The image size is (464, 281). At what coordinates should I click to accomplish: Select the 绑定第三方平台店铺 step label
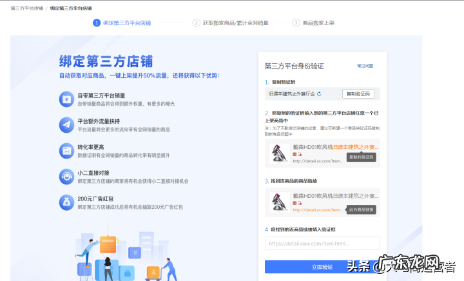click(x=127, y=23)
